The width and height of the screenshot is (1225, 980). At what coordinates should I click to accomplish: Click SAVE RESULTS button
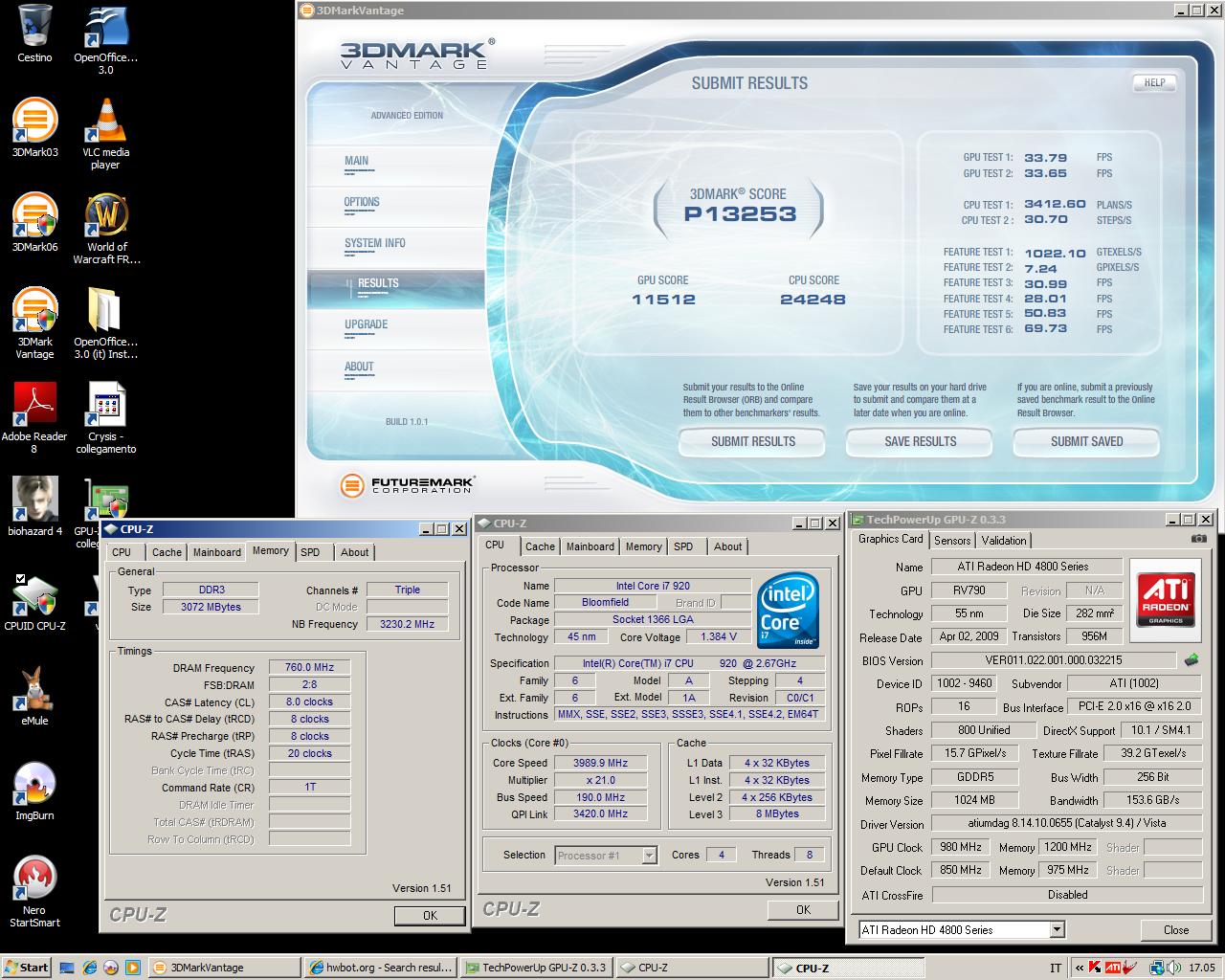pyautogui.click(x=920, y=441)
